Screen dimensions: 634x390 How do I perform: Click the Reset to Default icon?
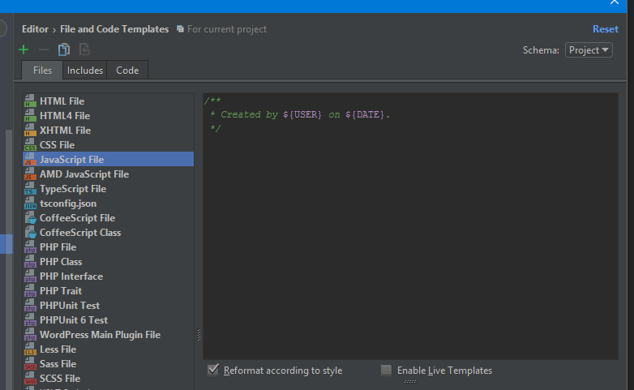[84, 49]
